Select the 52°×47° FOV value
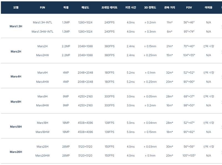 189,123
